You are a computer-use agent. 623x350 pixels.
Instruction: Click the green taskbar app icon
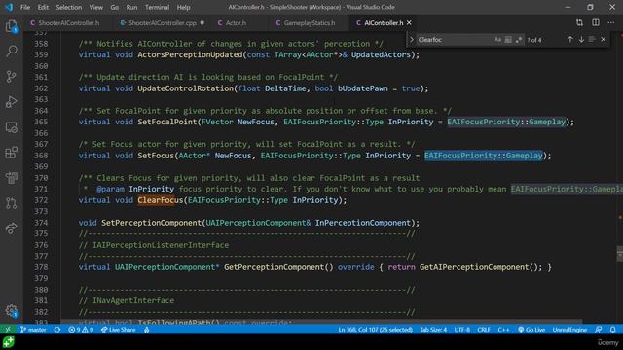[9, 342]
